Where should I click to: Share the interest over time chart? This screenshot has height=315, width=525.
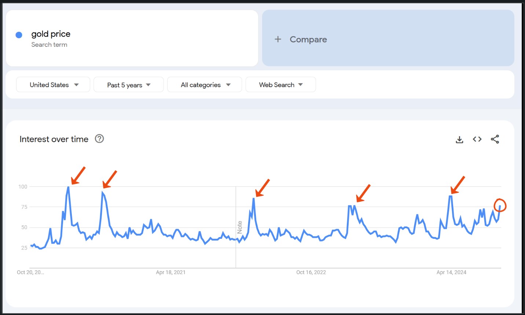pyautogui.click(x=495, y=139)
